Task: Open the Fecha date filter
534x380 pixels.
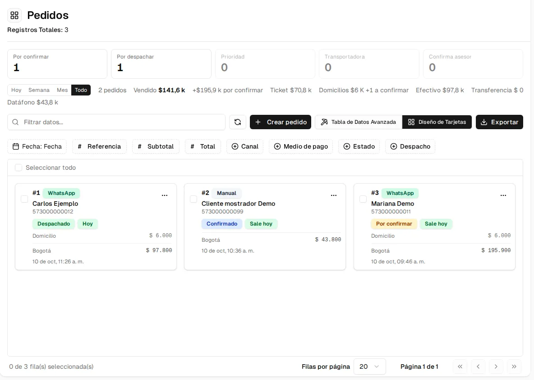Action: pyautogui.click(x=37, y=146)
